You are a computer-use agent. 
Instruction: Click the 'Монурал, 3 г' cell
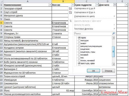(28, 33)
